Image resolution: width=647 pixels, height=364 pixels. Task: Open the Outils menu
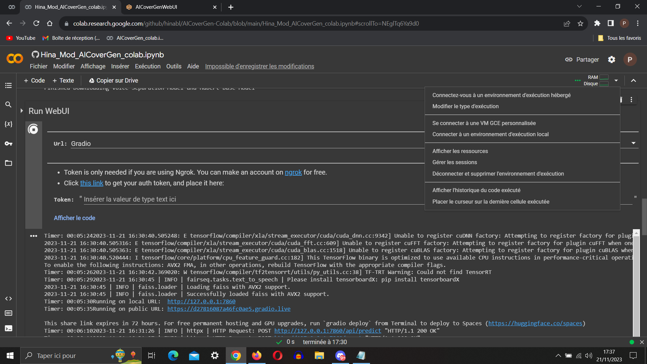(174, 66)
